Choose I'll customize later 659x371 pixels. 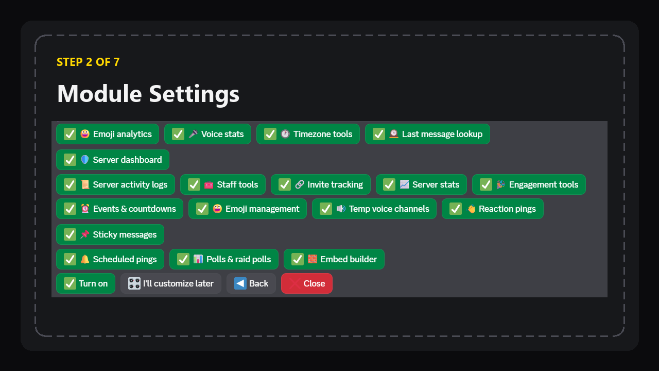pyautogui.click(x=171, y=283)
